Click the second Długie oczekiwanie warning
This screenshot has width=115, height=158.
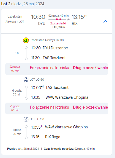[x=91, y=107]
